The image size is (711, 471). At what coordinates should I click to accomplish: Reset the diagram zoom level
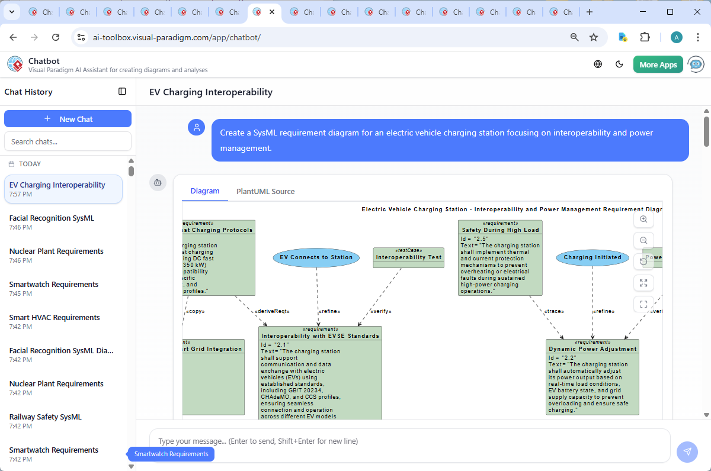click(x=643, y=262)
